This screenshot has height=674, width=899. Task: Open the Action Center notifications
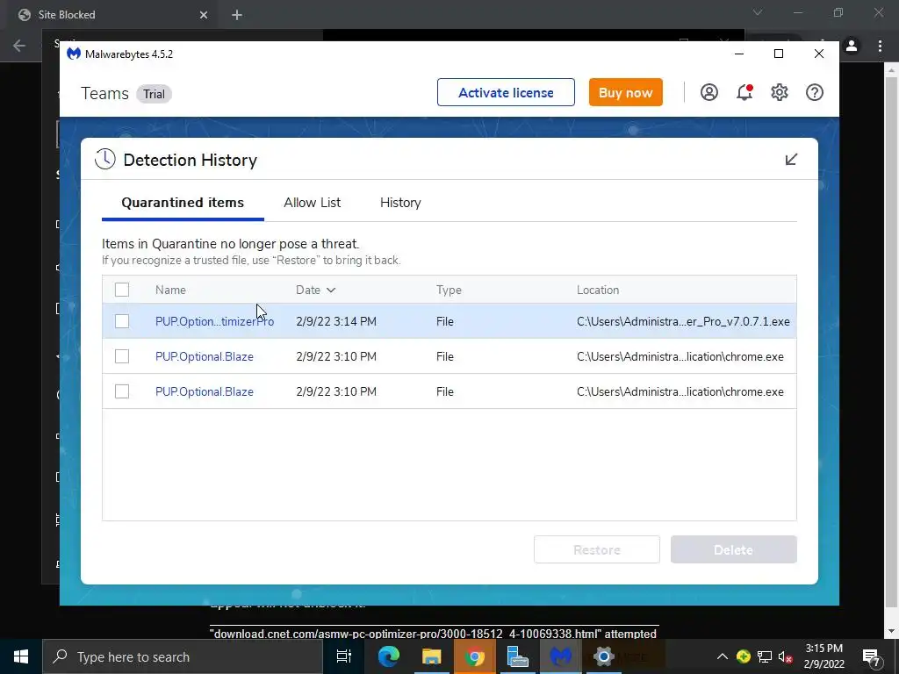click(x=872, y=656)
